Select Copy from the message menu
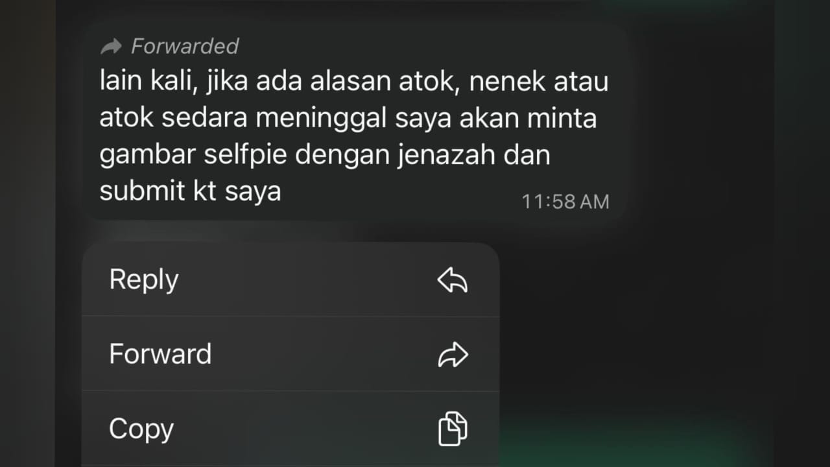830x467 pixels. pyautogui.click(x=290, y=428)
